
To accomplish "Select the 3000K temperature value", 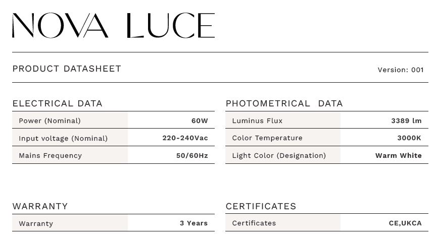I will (x=409, y=138).
